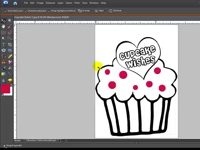The height and width of the screenshot is (150, 200).
Task: Select the Cookie Cutter tool
Action: point(3,50)
